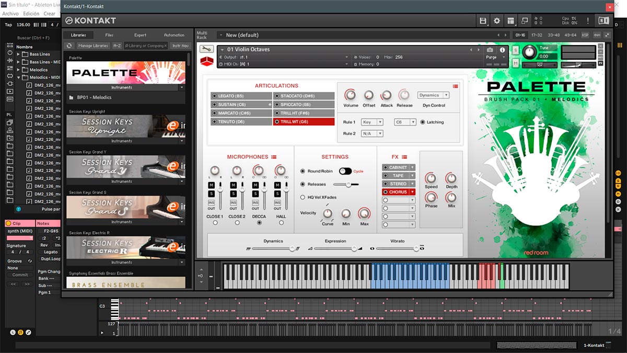The image size is (627, 353).
Task: Switch to the Automation tab
Action: pos(174,35)
